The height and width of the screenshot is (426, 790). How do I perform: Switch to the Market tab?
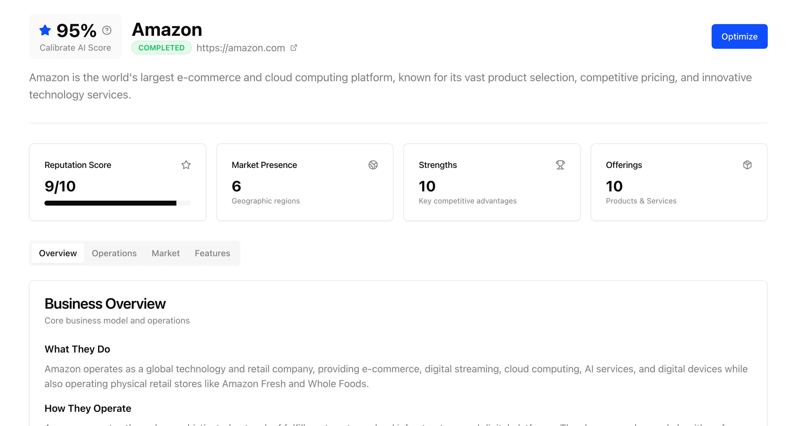coord(165,253)
